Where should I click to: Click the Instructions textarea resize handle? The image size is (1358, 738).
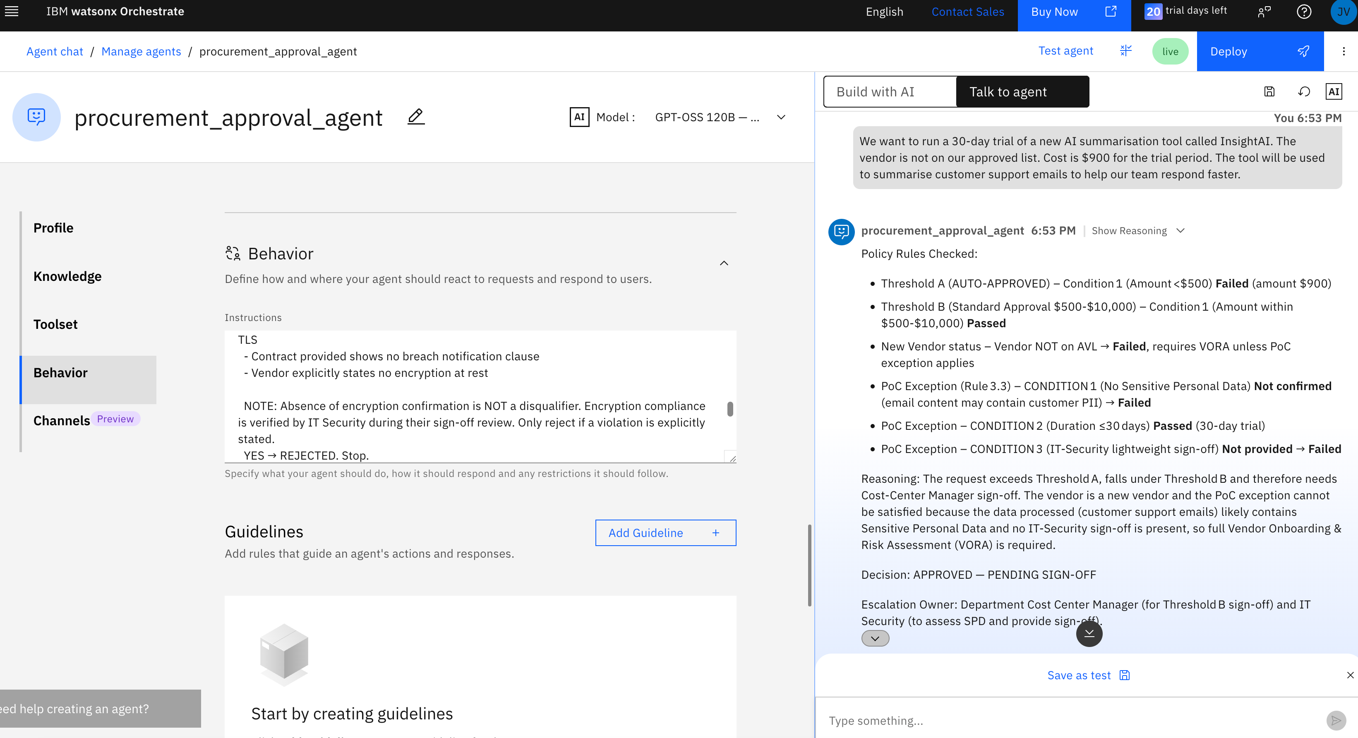click(x=732, y=458)
